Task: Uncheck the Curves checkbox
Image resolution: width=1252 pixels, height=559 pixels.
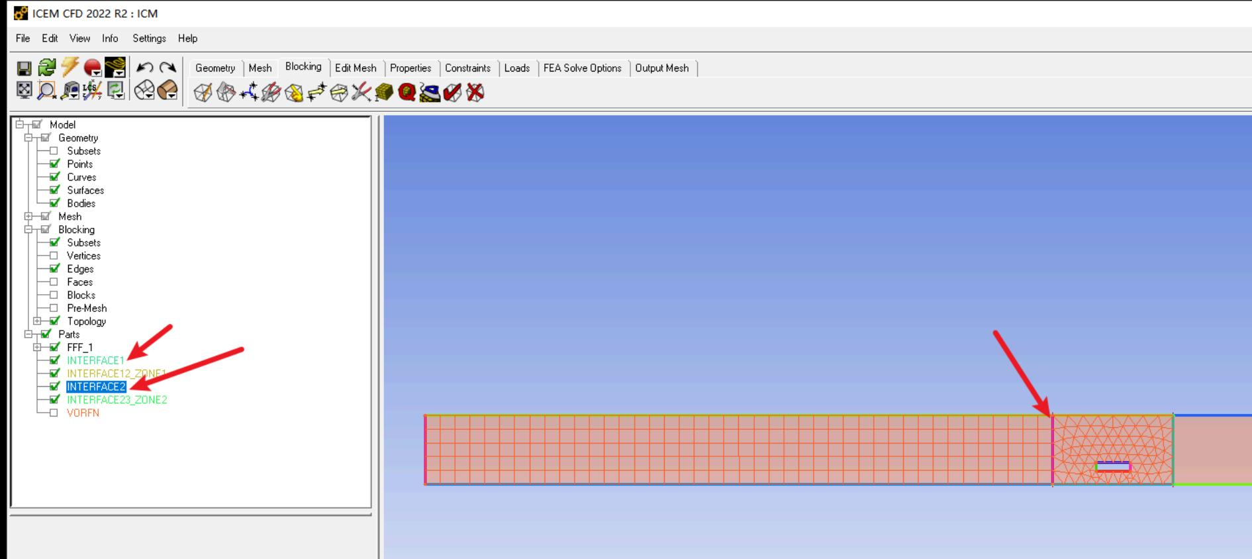Action: point(54,177)
